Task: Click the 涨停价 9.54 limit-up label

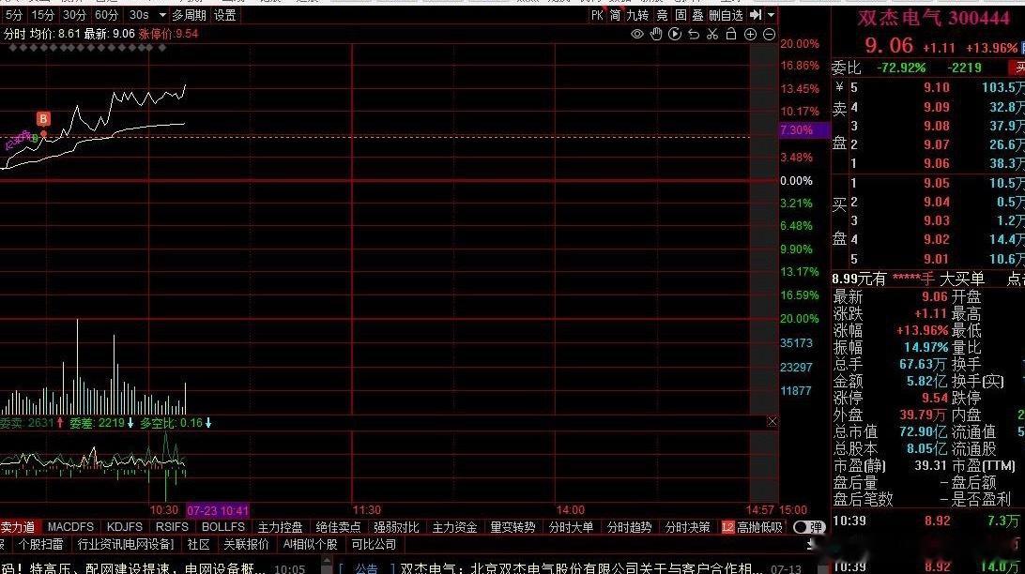Action: coord(168,34)
